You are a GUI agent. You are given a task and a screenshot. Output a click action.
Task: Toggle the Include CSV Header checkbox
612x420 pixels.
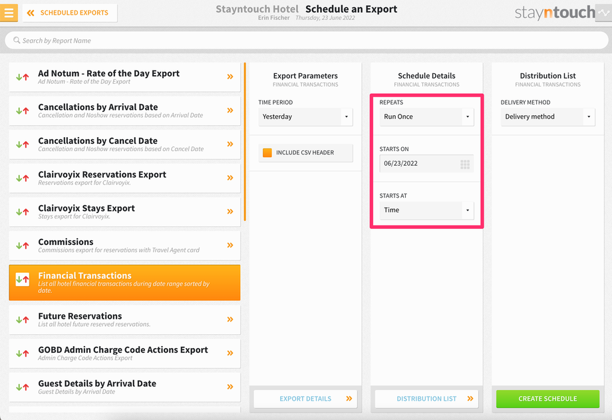pyautogui.click(x=267, y=152)
